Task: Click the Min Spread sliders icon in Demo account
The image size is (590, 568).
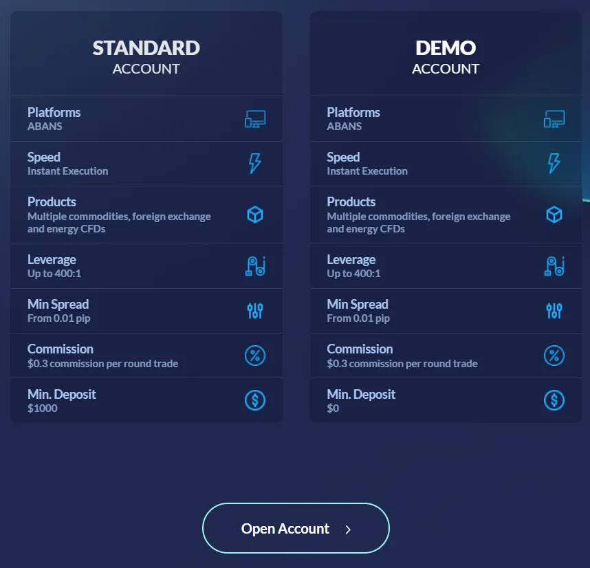Action: [x=554, y=311]
